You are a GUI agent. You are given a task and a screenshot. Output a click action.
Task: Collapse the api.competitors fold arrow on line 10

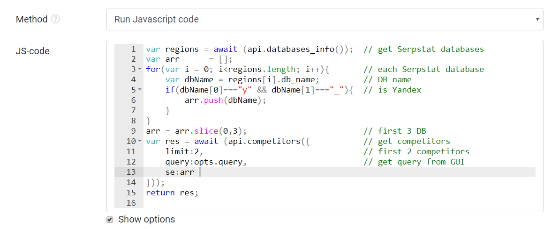[x=140, y=141]
